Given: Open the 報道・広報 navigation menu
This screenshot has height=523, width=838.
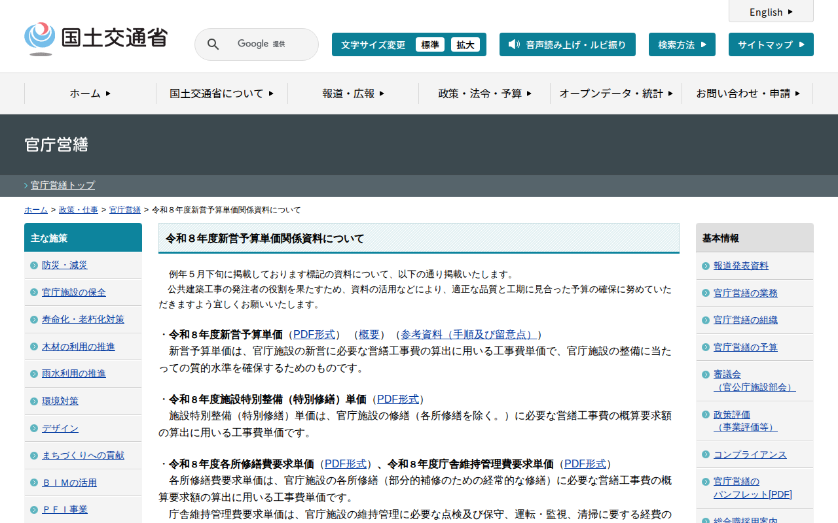Looking at the screenshot, I should pos(353,93).
